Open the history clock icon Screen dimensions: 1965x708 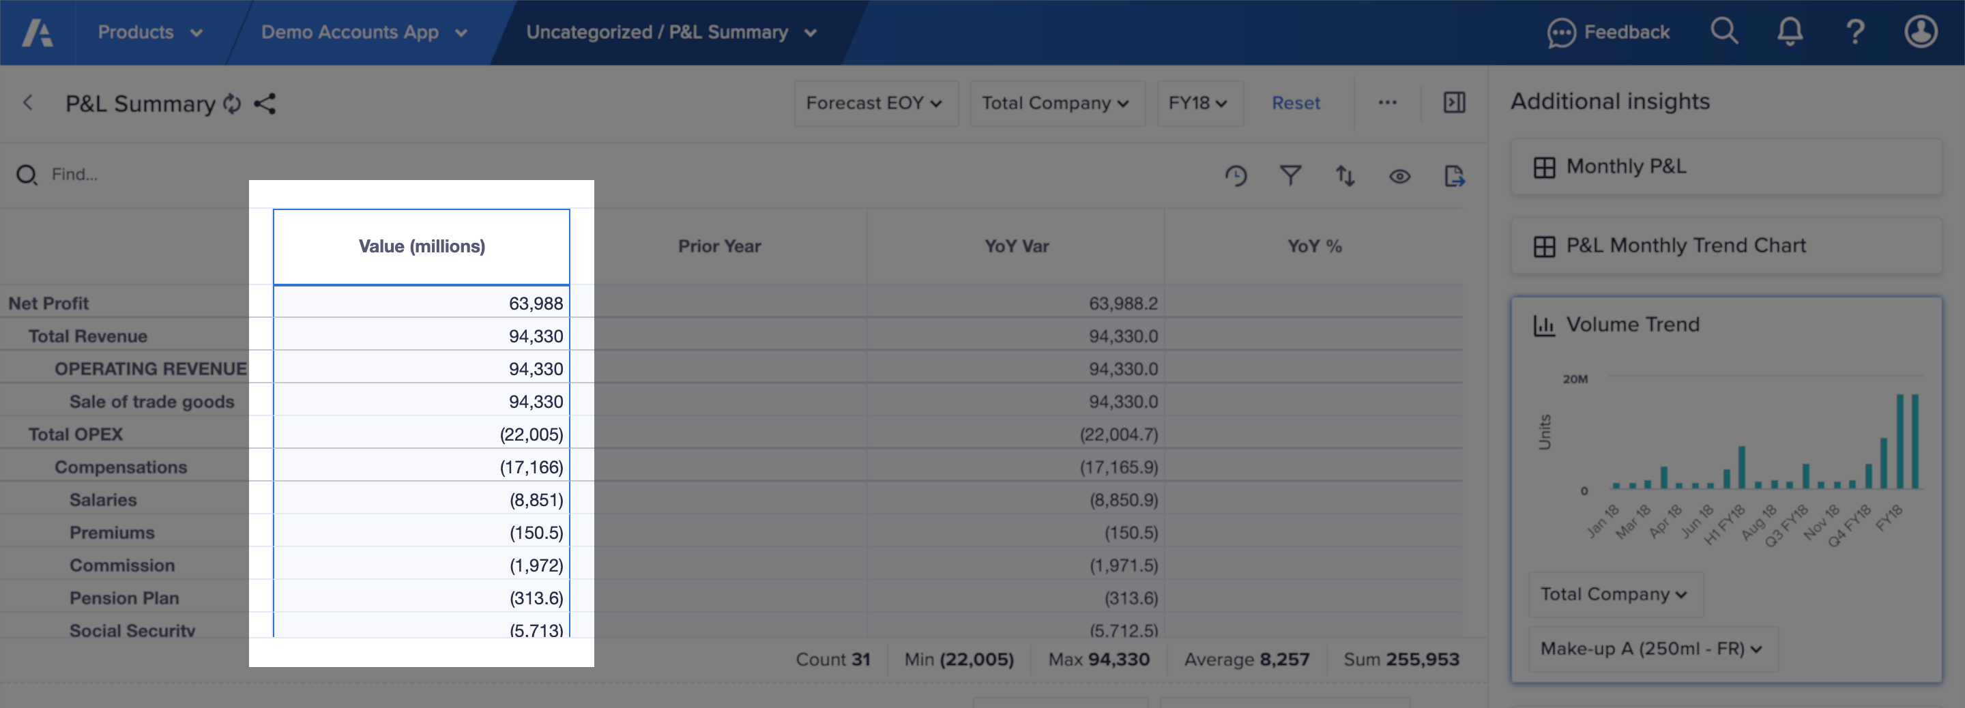1236,176
